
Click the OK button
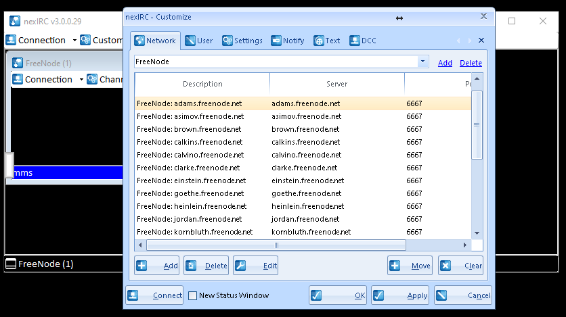[x=338, y=295]
